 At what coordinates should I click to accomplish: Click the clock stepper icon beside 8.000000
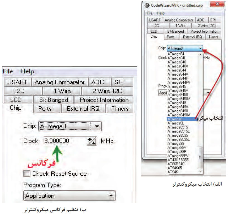[92, 141]
